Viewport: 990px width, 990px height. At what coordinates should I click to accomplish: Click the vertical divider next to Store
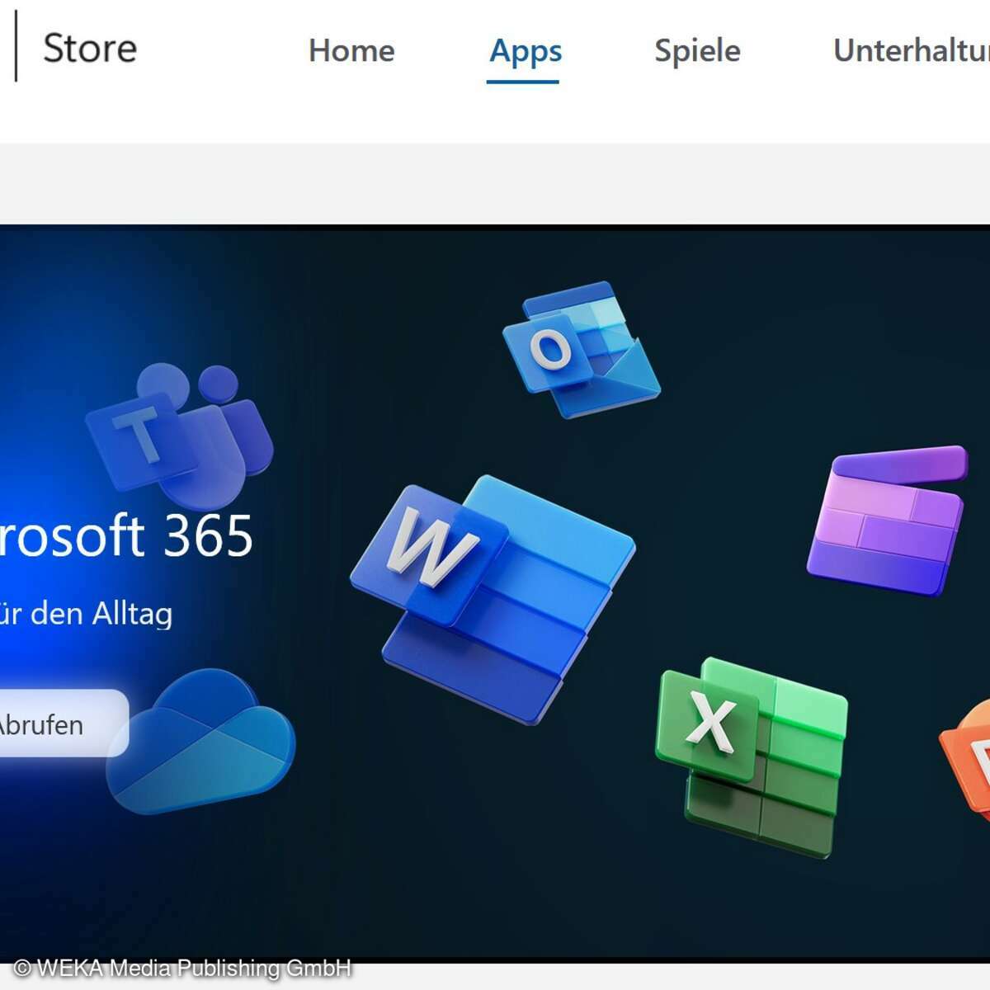click(x=14, y=48)
